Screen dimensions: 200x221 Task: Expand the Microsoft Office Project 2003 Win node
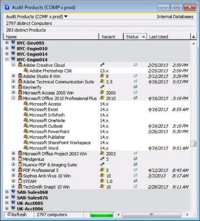point(13,154)
